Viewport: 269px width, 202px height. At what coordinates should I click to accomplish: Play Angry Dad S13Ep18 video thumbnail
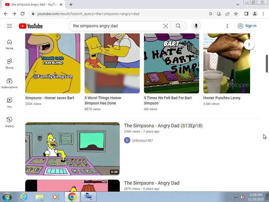click(x=73, y=149)
